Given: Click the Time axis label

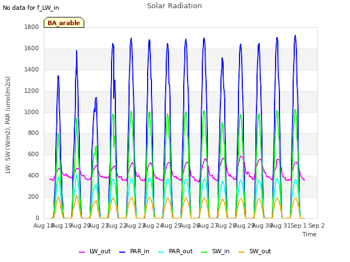Looking at the screenshot, I should [310, 234].
